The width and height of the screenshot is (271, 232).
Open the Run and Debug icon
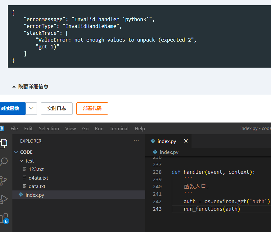pyautogui.click(x=4, y=199)
